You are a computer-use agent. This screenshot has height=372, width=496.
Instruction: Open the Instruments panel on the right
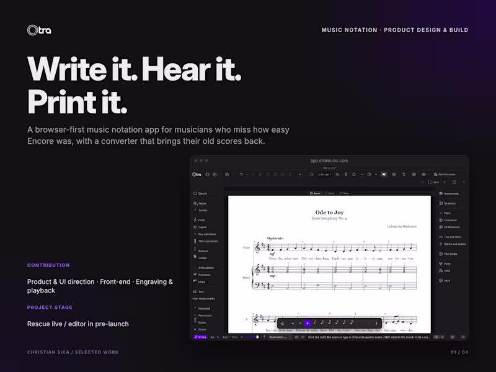tap(449, 193)
